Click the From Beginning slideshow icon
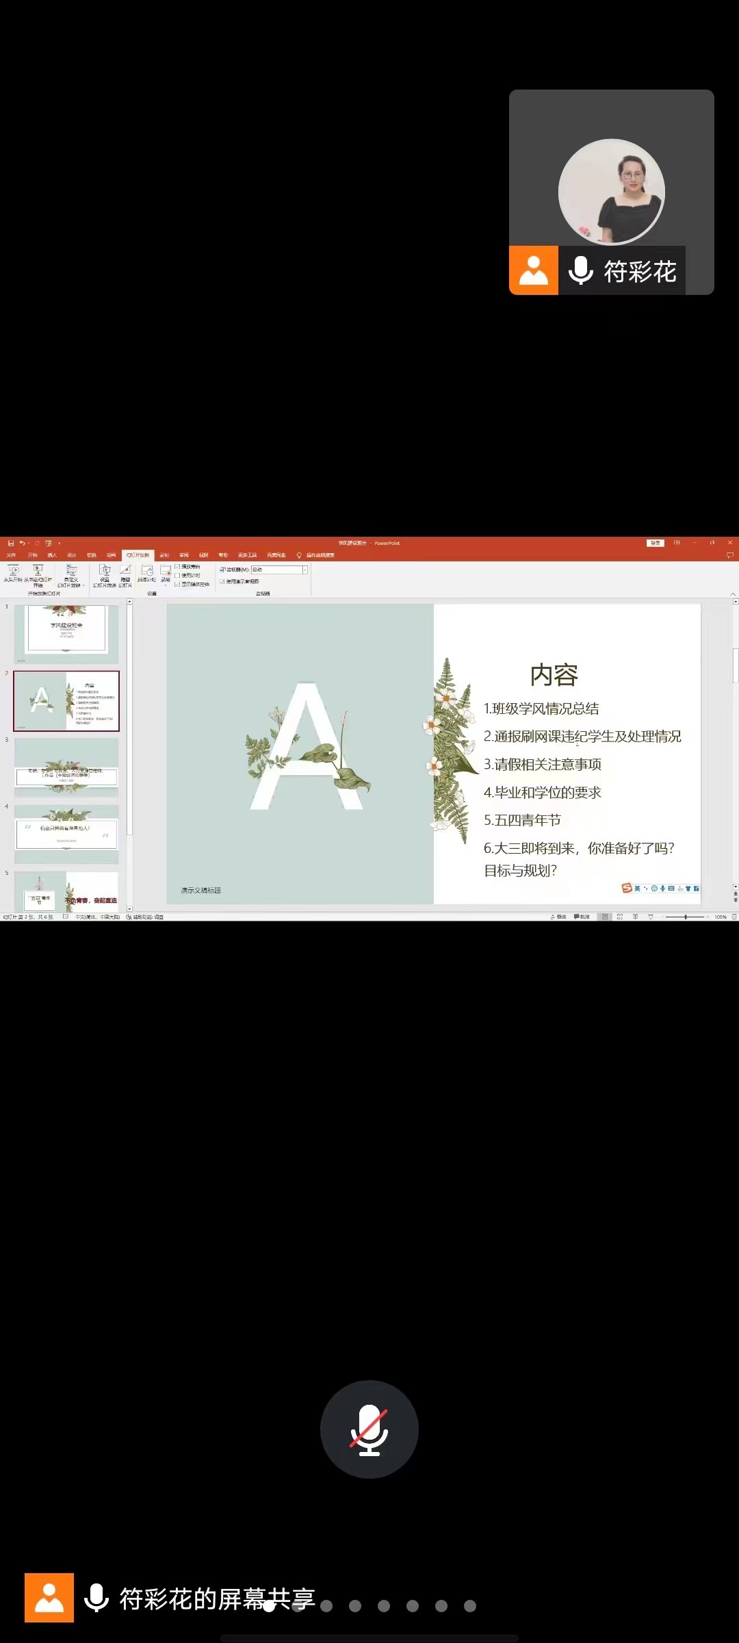 point(13,572)
